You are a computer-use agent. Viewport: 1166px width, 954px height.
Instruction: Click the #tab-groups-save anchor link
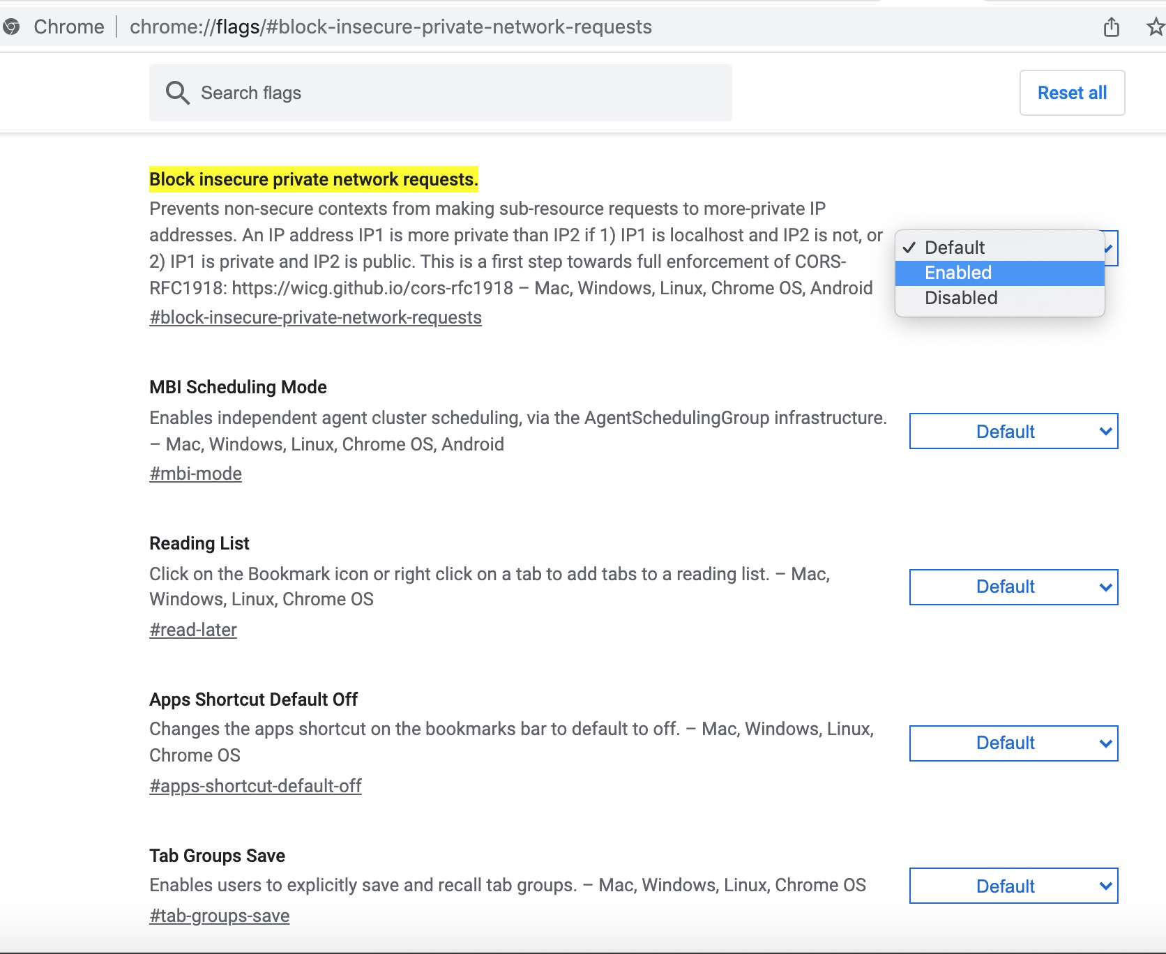(219, 916)
